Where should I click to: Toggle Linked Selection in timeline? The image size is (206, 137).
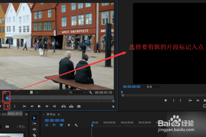(61, 125)
